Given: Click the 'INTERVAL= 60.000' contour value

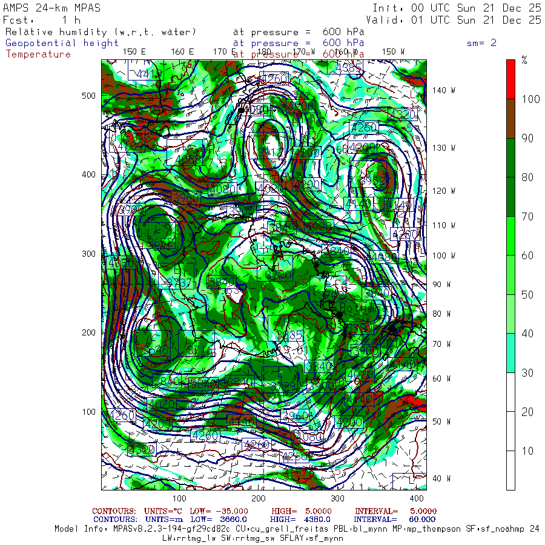Looking at the screenshot, I should [x=394, y=520].
